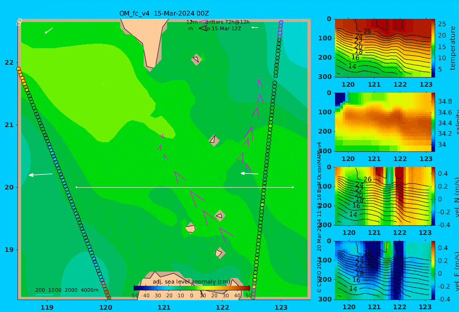
Task: Click the 26 contour label in temperature panel
Action: (x=367, y=31)
